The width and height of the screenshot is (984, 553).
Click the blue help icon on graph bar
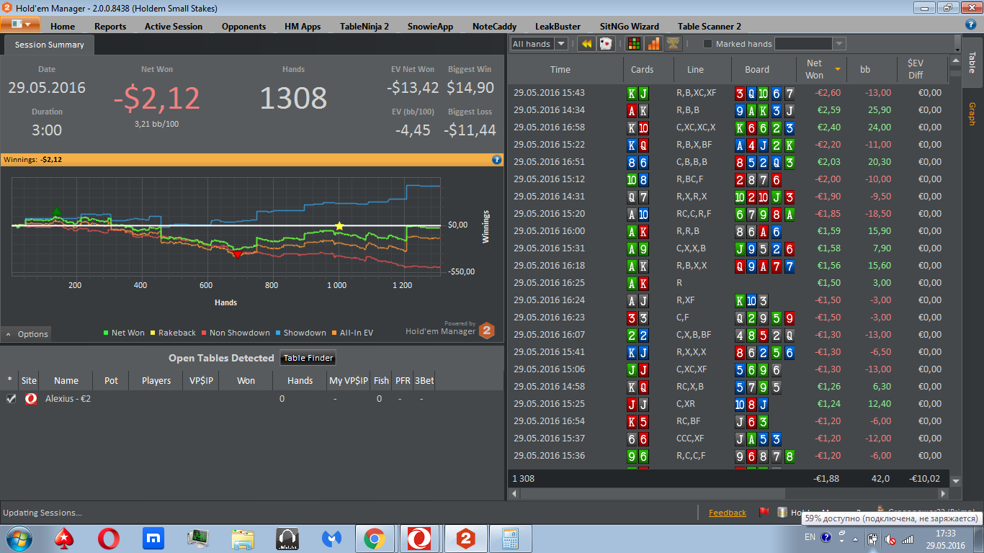pos(496,159)
